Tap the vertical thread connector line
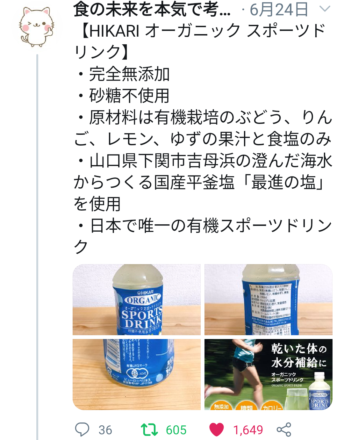The image size is (344, 440). 37,247
